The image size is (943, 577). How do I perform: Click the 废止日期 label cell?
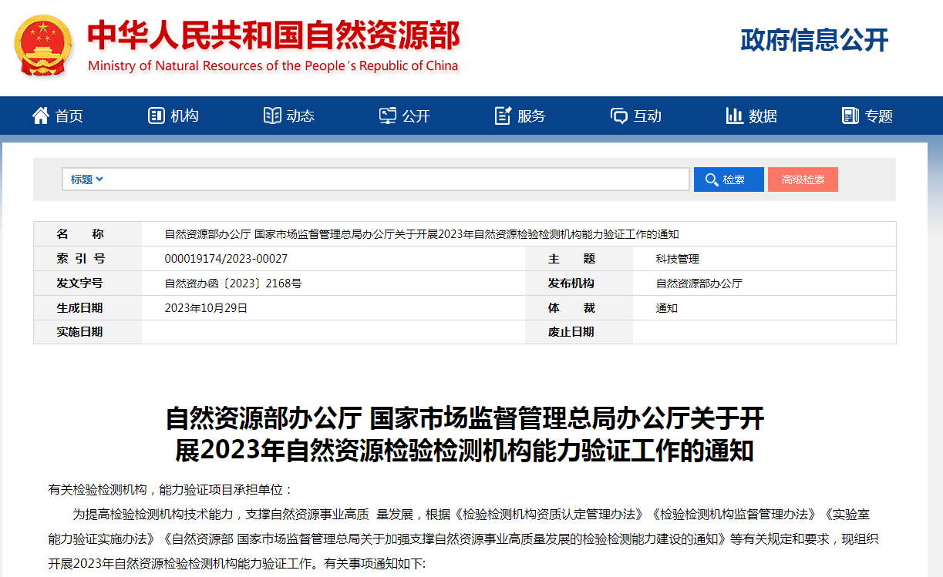point(579,332)
